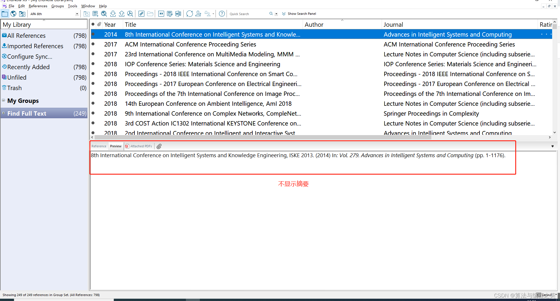Click the reference list vertical scrollbar down arrow
The width and height of the screenshot is (560, 301).
pos(554,132)
